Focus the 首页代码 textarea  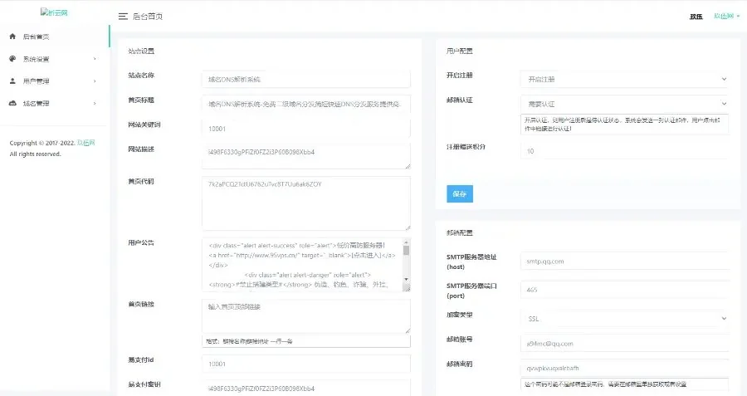click(x=305, y=203)
